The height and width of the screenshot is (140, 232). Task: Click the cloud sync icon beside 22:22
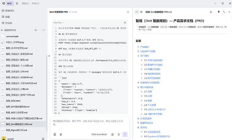(x=70, y=12)
